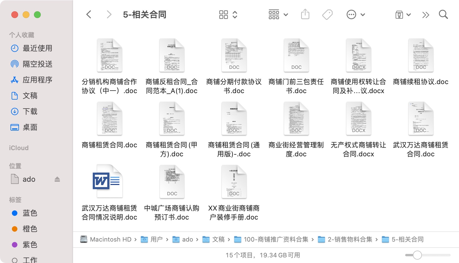
Task: Open the Search magnifier icon
Action: coord(443,14)
